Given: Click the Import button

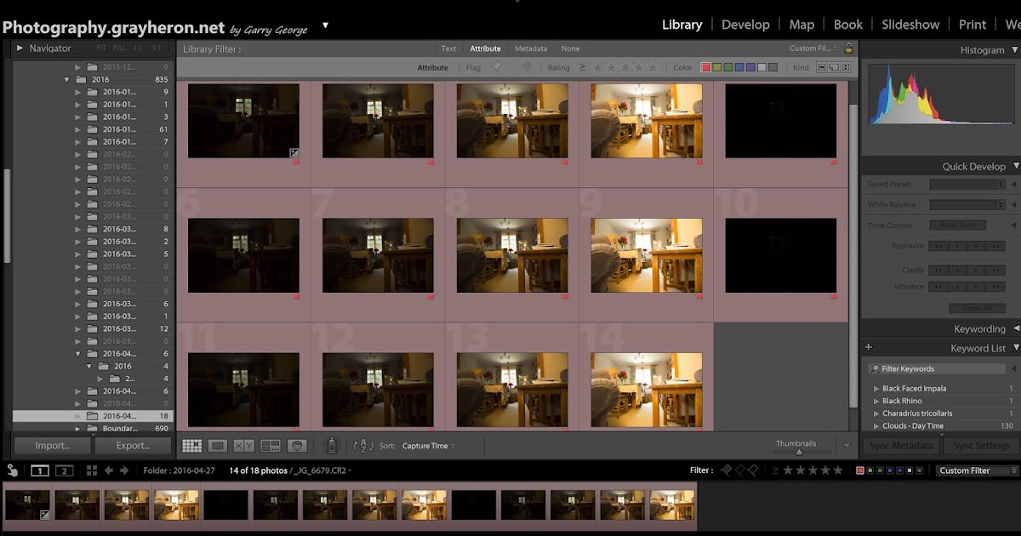Looking at the screenshot, I should (51, 445).
